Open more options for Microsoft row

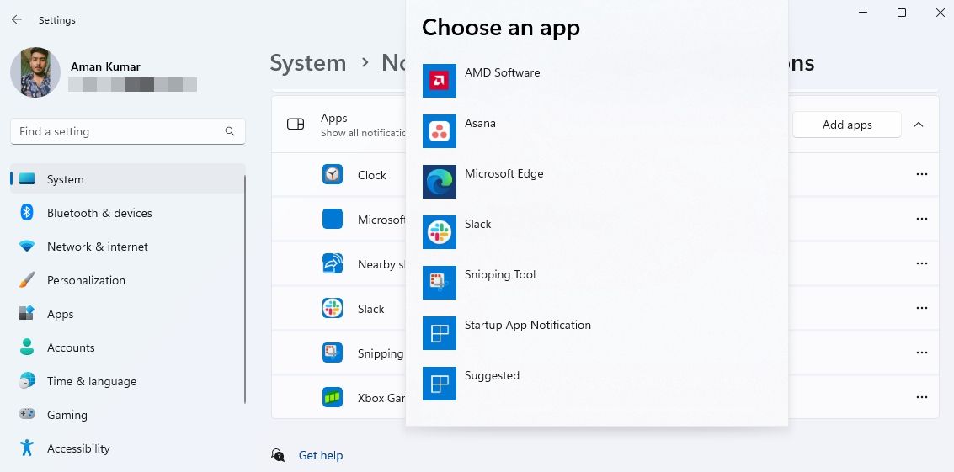(x=922, y=219)
